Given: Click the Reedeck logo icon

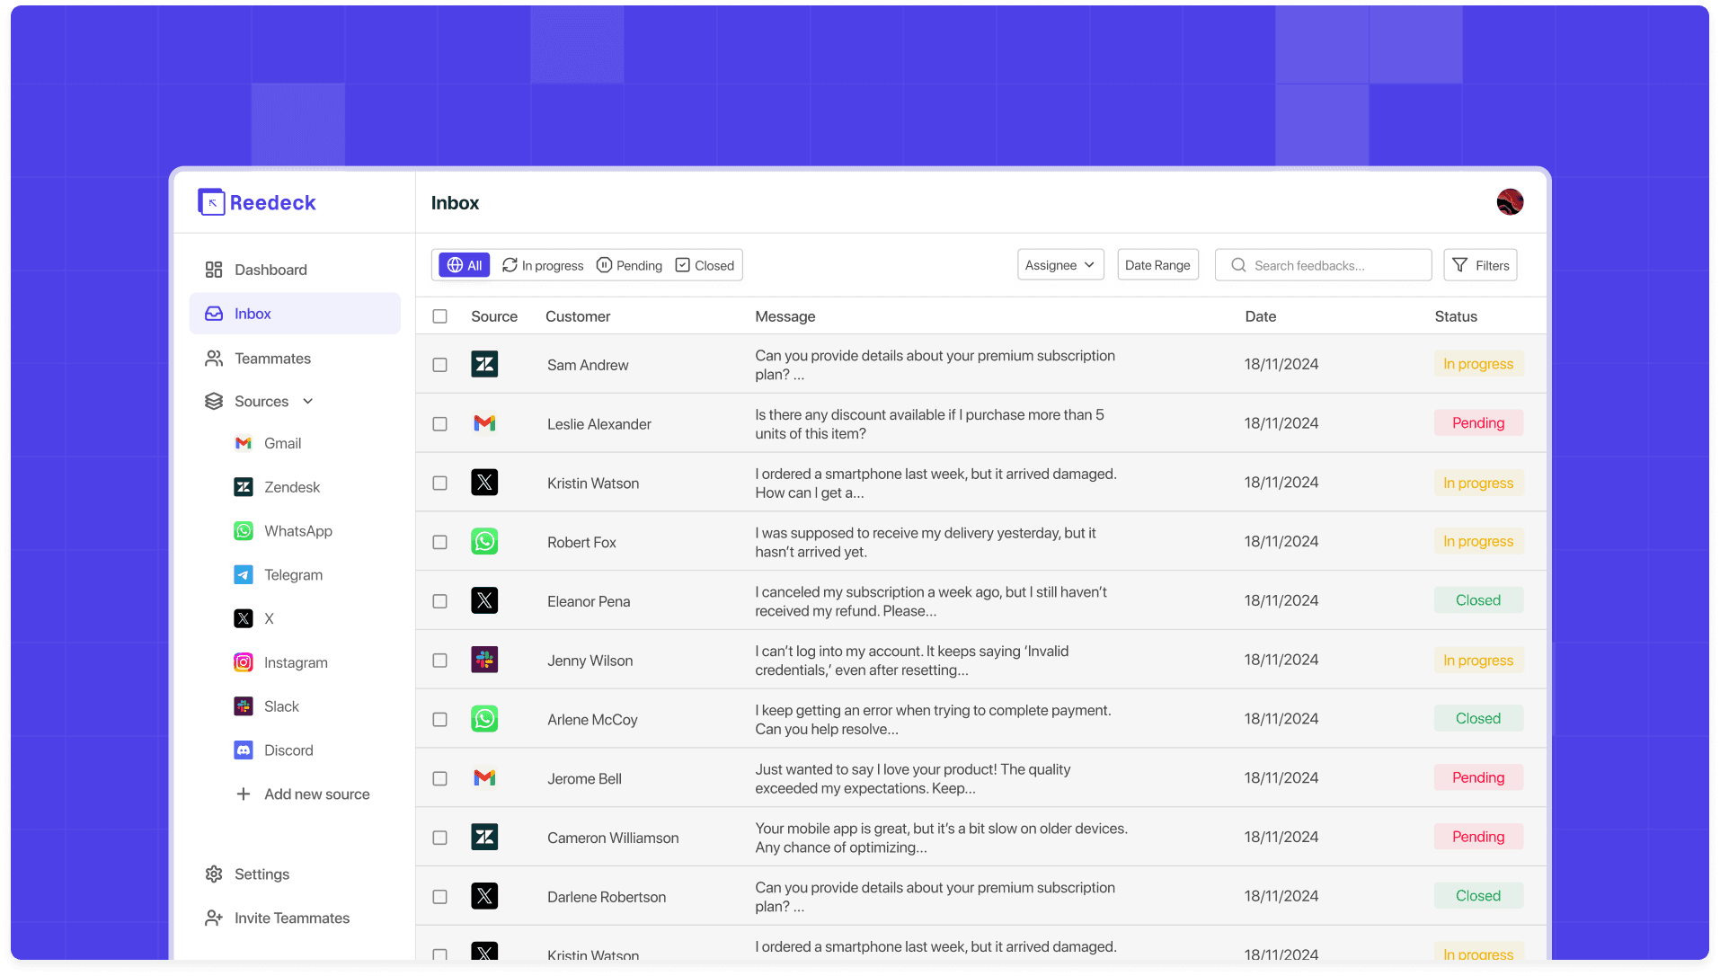Looking at the screenshot, I should 210,201.
